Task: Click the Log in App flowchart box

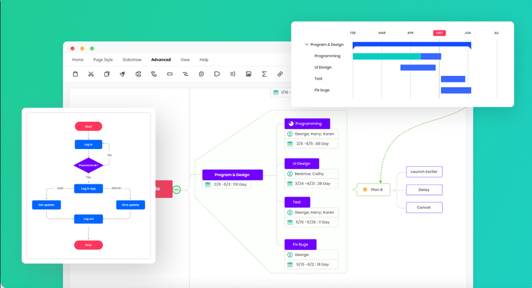Action: (88, 189)
